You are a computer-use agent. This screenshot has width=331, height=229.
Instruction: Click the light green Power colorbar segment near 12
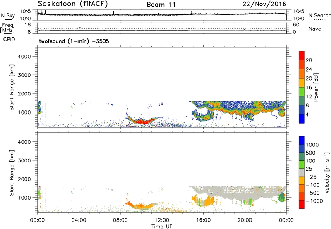coord(302,92)
